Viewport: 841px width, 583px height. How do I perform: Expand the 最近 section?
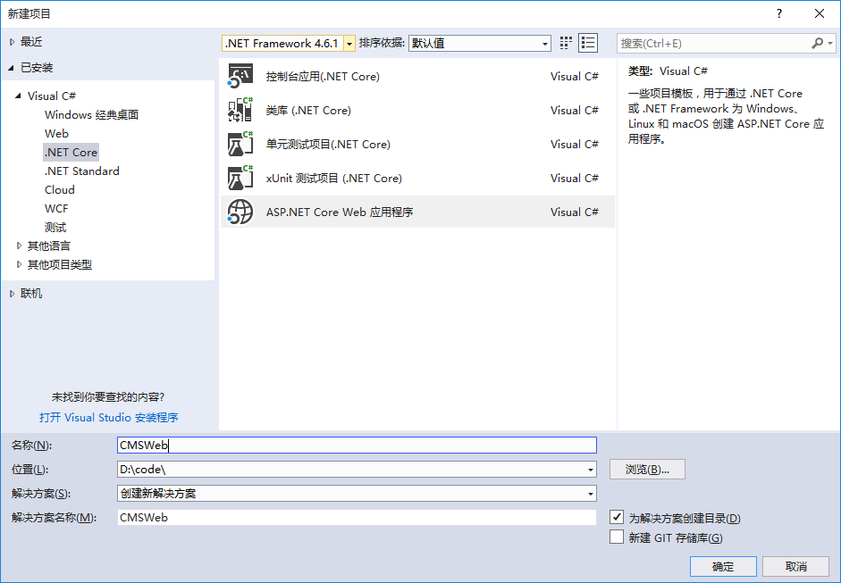12,42
